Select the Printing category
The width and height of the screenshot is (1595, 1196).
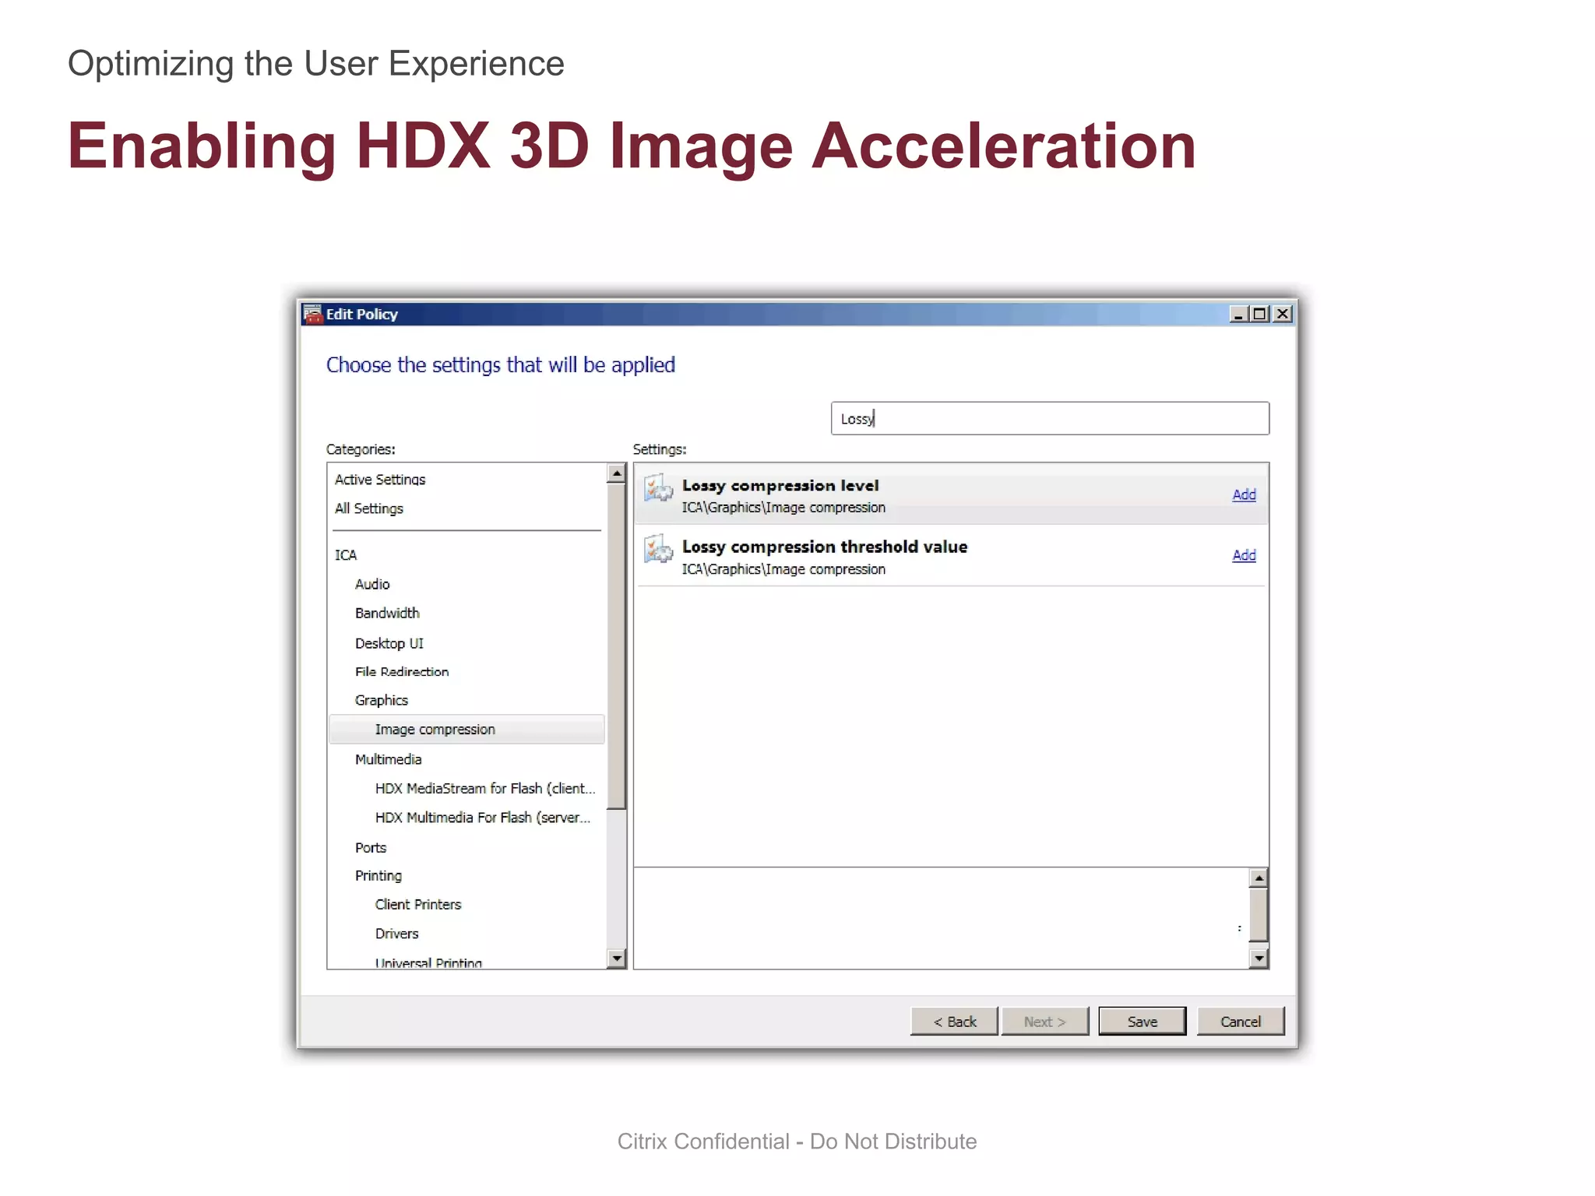click(x=379, y=876)
